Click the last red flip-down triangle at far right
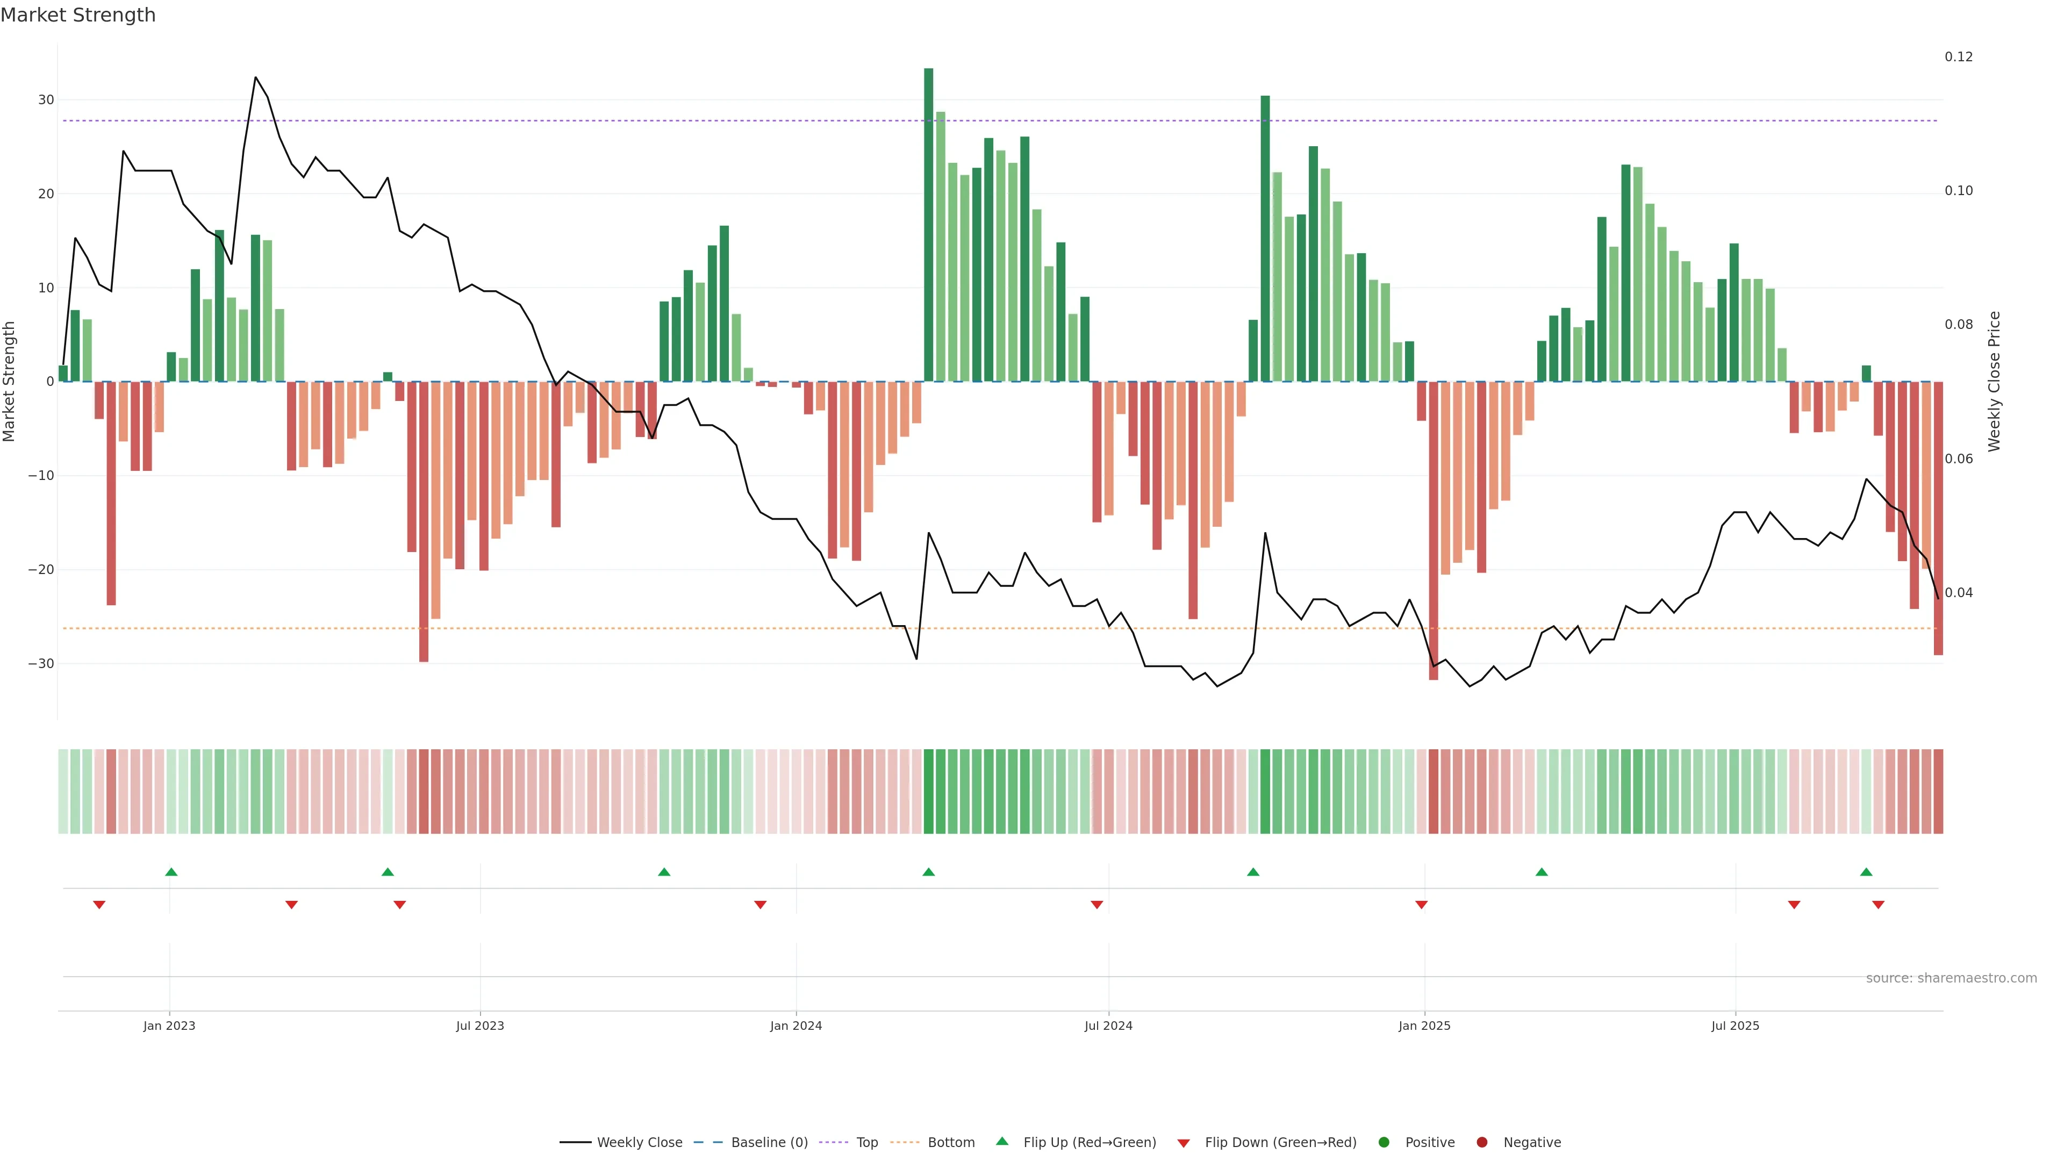 (1878, 905)
